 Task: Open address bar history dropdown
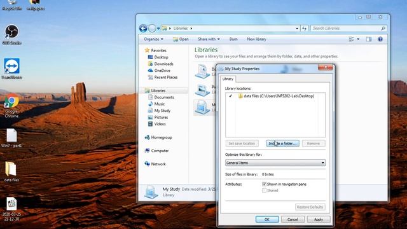point(297,29)
